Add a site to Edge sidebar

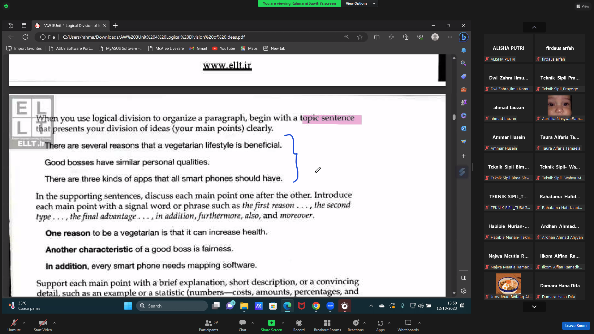[463, 156]
